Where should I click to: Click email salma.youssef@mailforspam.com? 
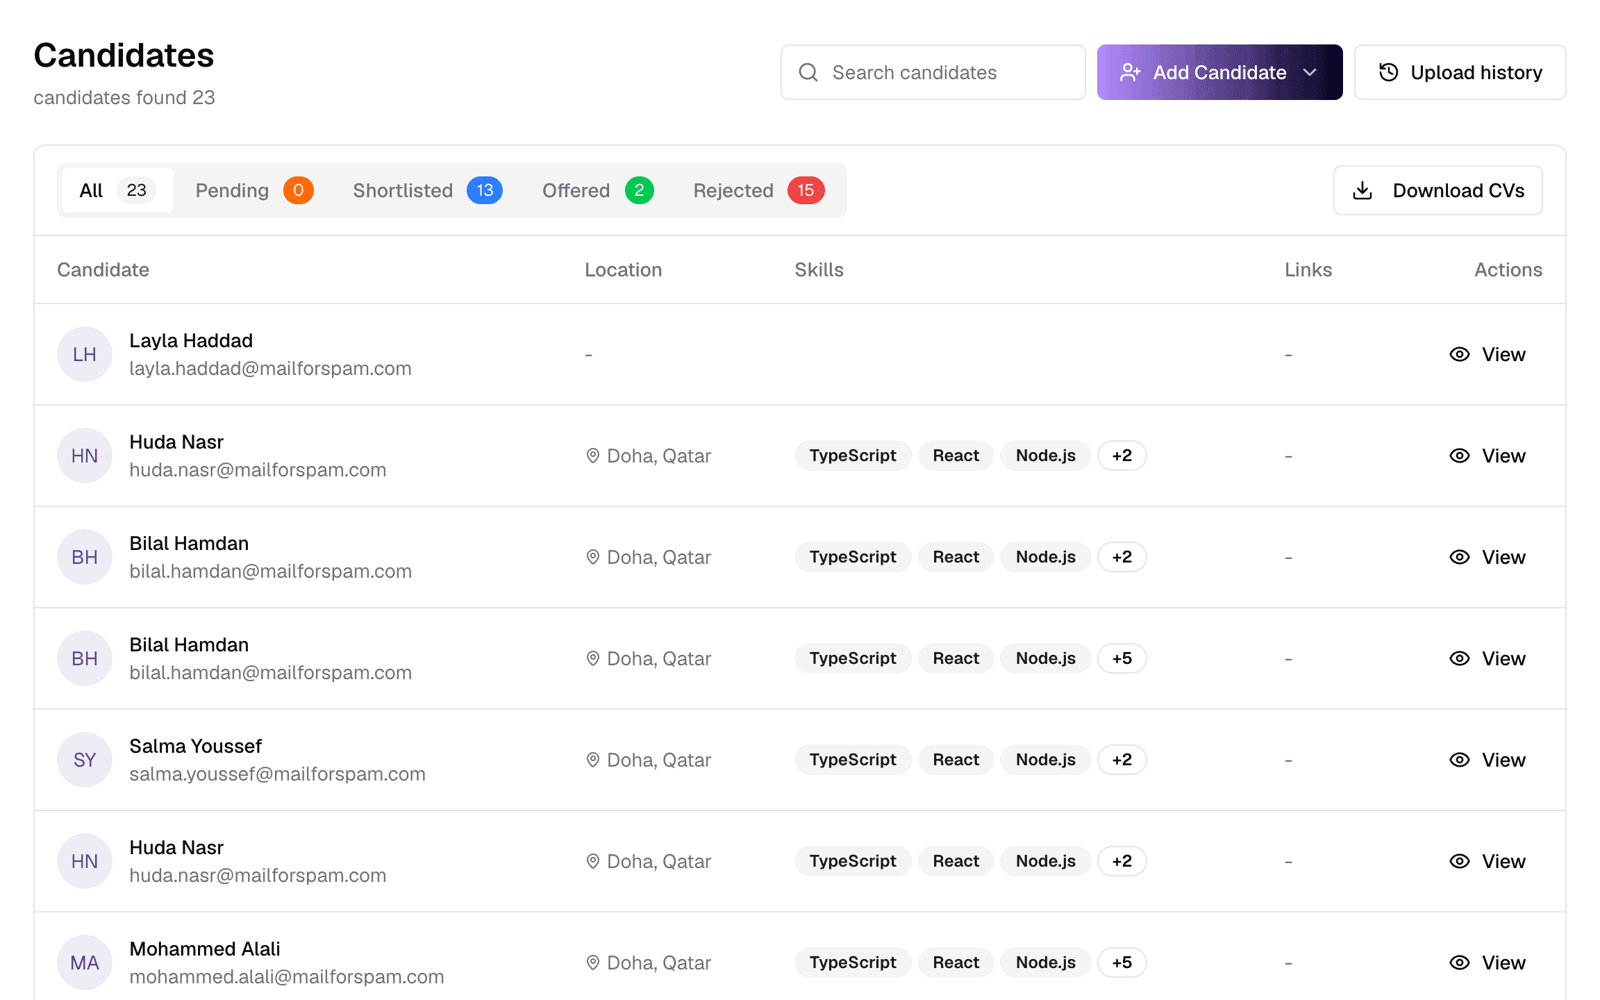277,774
